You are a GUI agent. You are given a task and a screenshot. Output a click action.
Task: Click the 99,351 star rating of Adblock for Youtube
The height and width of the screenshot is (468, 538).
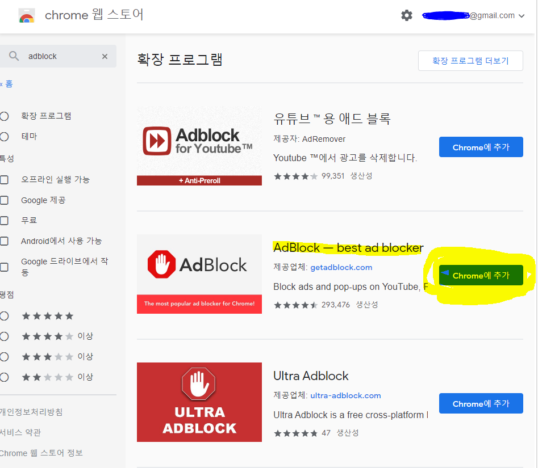pyautogui.click(x=309, y=176)
